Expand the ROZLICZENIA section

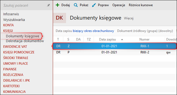coord(13,75)
